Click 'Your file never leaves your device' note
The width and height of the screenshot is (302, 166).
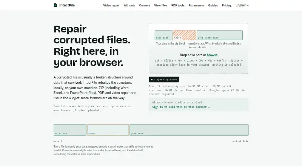[x=92, y=108]
